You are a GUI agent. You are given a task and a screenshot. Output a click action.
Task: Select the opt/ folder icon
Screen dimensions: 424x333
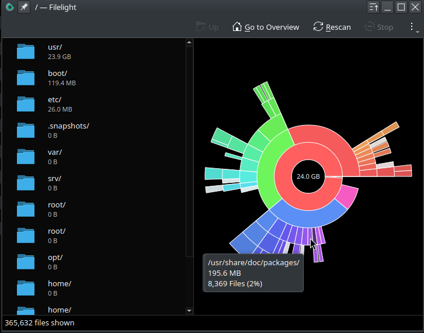pos(26,262)
